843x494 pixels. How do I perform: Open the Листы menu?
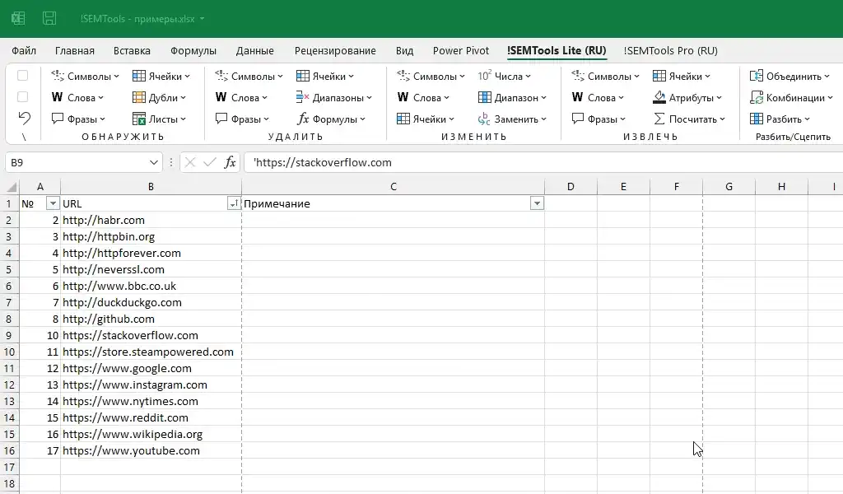coord(159,119)
